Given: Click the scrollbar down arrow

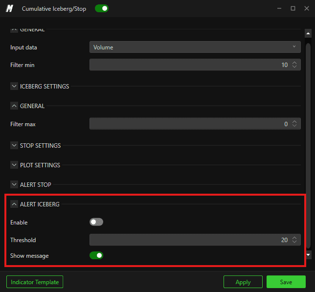Looking at the screenshot, I should pyautogui.click(x=308, y=255).
